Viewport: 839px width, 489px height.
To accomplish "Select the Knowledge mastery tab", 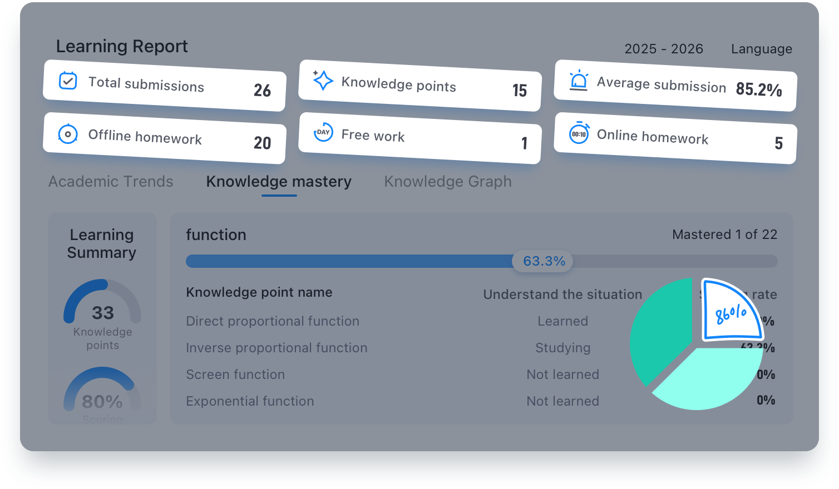I will pyautogui.click(x=279, y=182).
